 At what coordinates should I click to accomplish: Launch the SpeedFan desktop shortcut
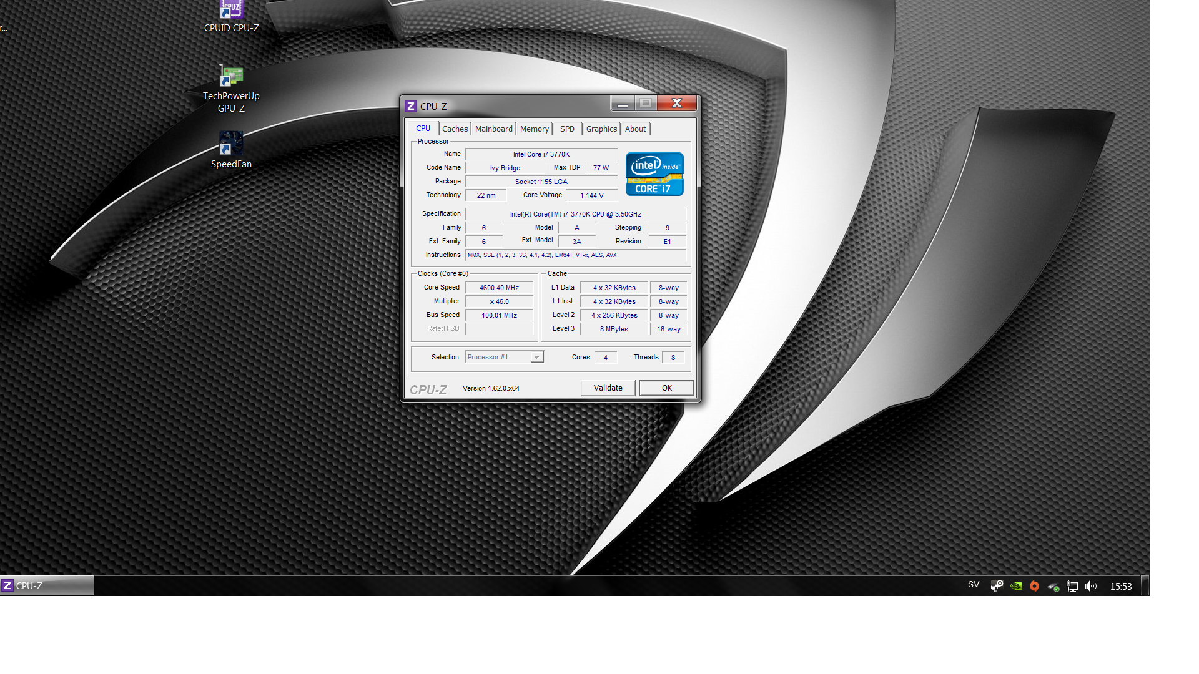point(231,150)
